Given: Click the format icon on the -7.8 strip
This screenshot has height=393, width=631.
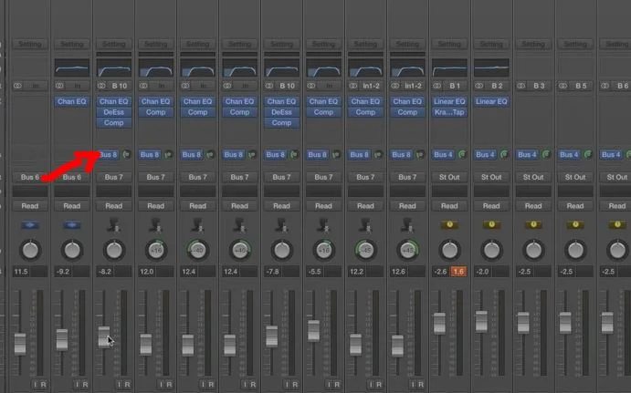Looking at the screenshot, I should pos(269,86).
